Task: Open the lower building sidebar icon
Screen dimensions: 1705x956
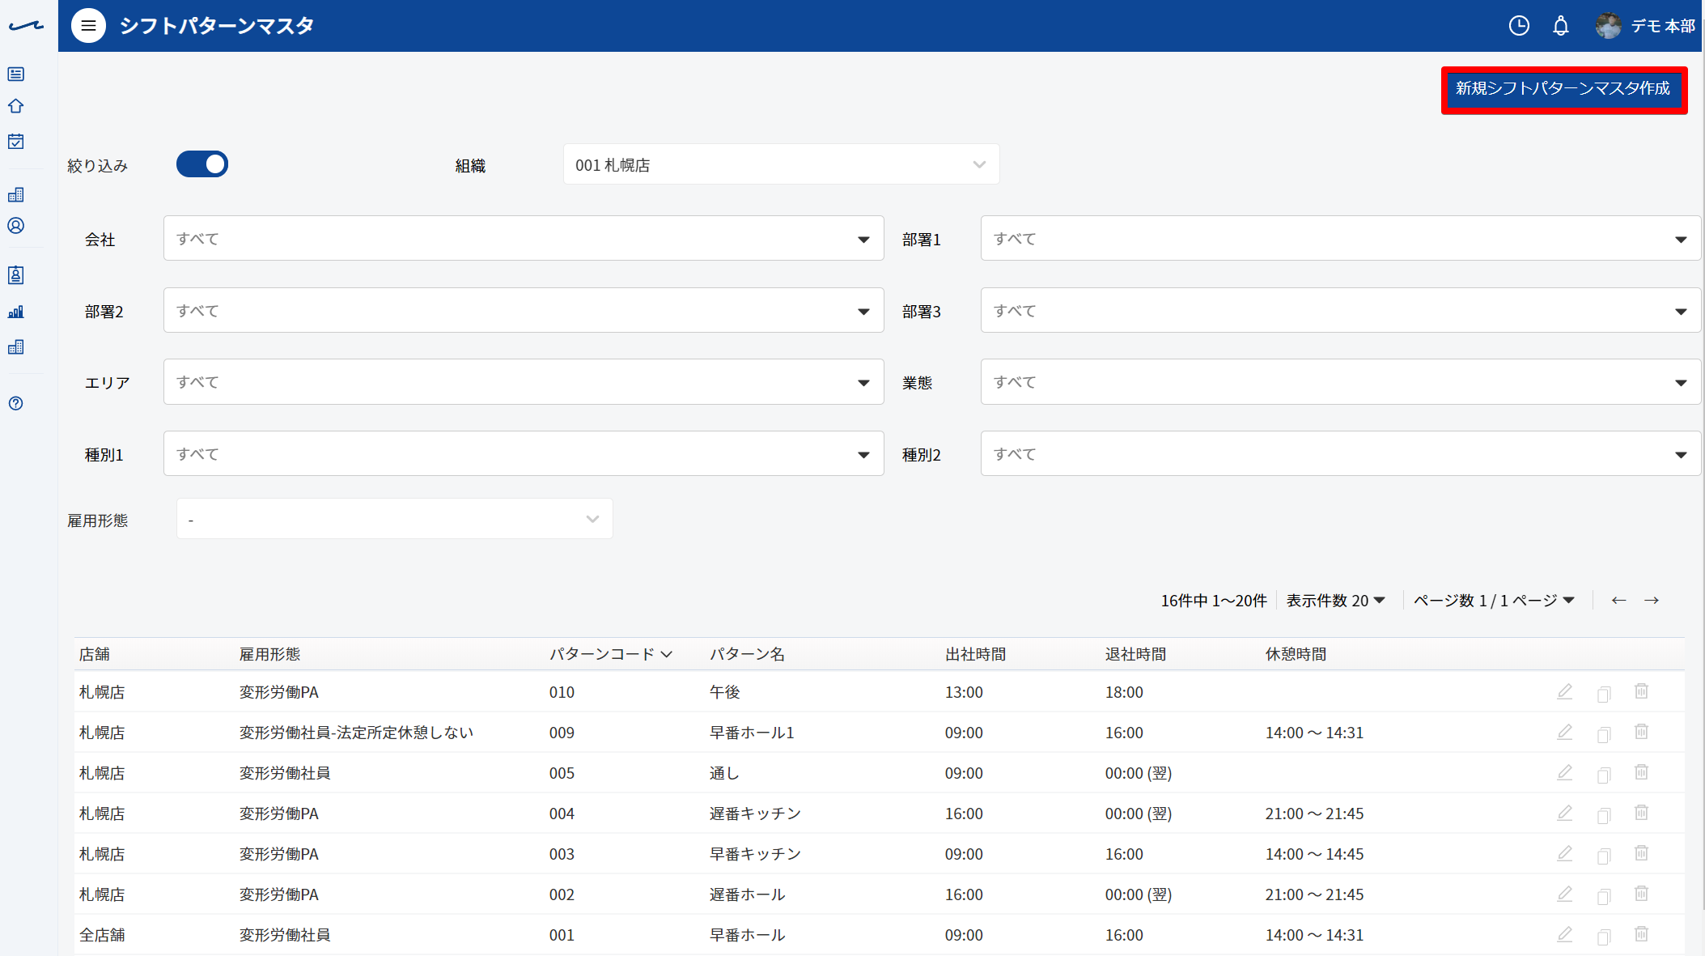Action: [16, 347]
